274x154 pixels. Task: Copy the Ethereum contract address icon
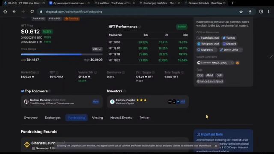232,63
